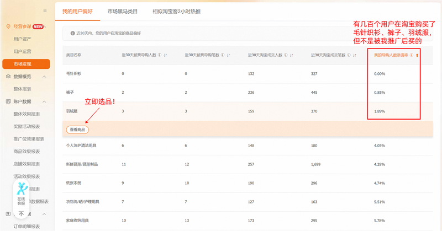Show info tooltip for 近30天淘宝成交笔数
This screenshot has width=442, height=231.
(349, 55)
